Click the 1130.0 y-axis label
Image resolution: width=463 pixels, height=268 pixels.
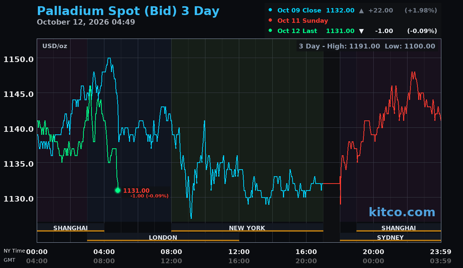19,198
